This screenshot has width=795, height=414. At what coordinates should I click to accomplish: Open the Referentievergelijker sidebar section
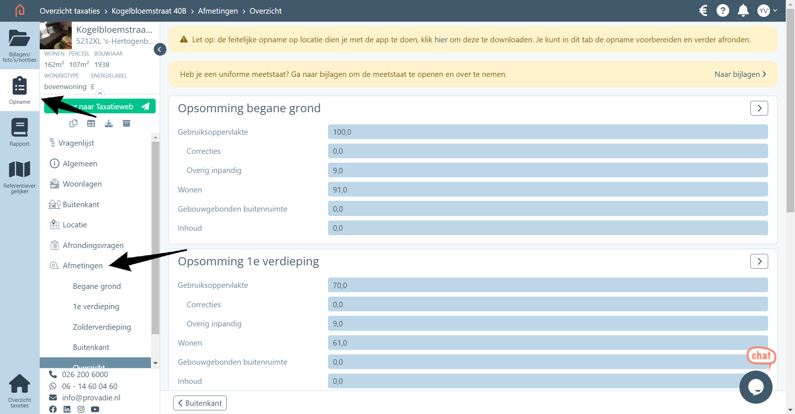pos(20,177)
